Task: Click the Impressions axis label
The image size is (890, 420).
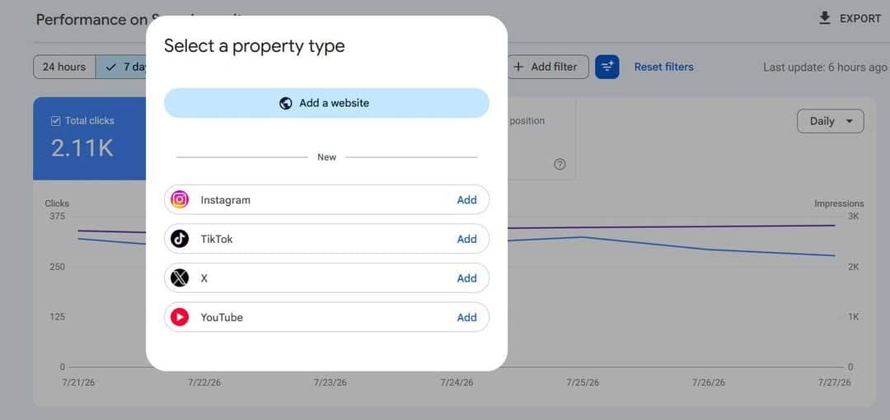Action: pos(839,203)
